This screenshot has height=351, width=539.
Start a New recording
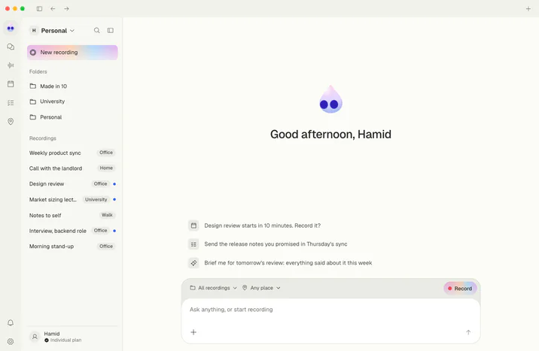pyautogui.click(x=72, y=53)
